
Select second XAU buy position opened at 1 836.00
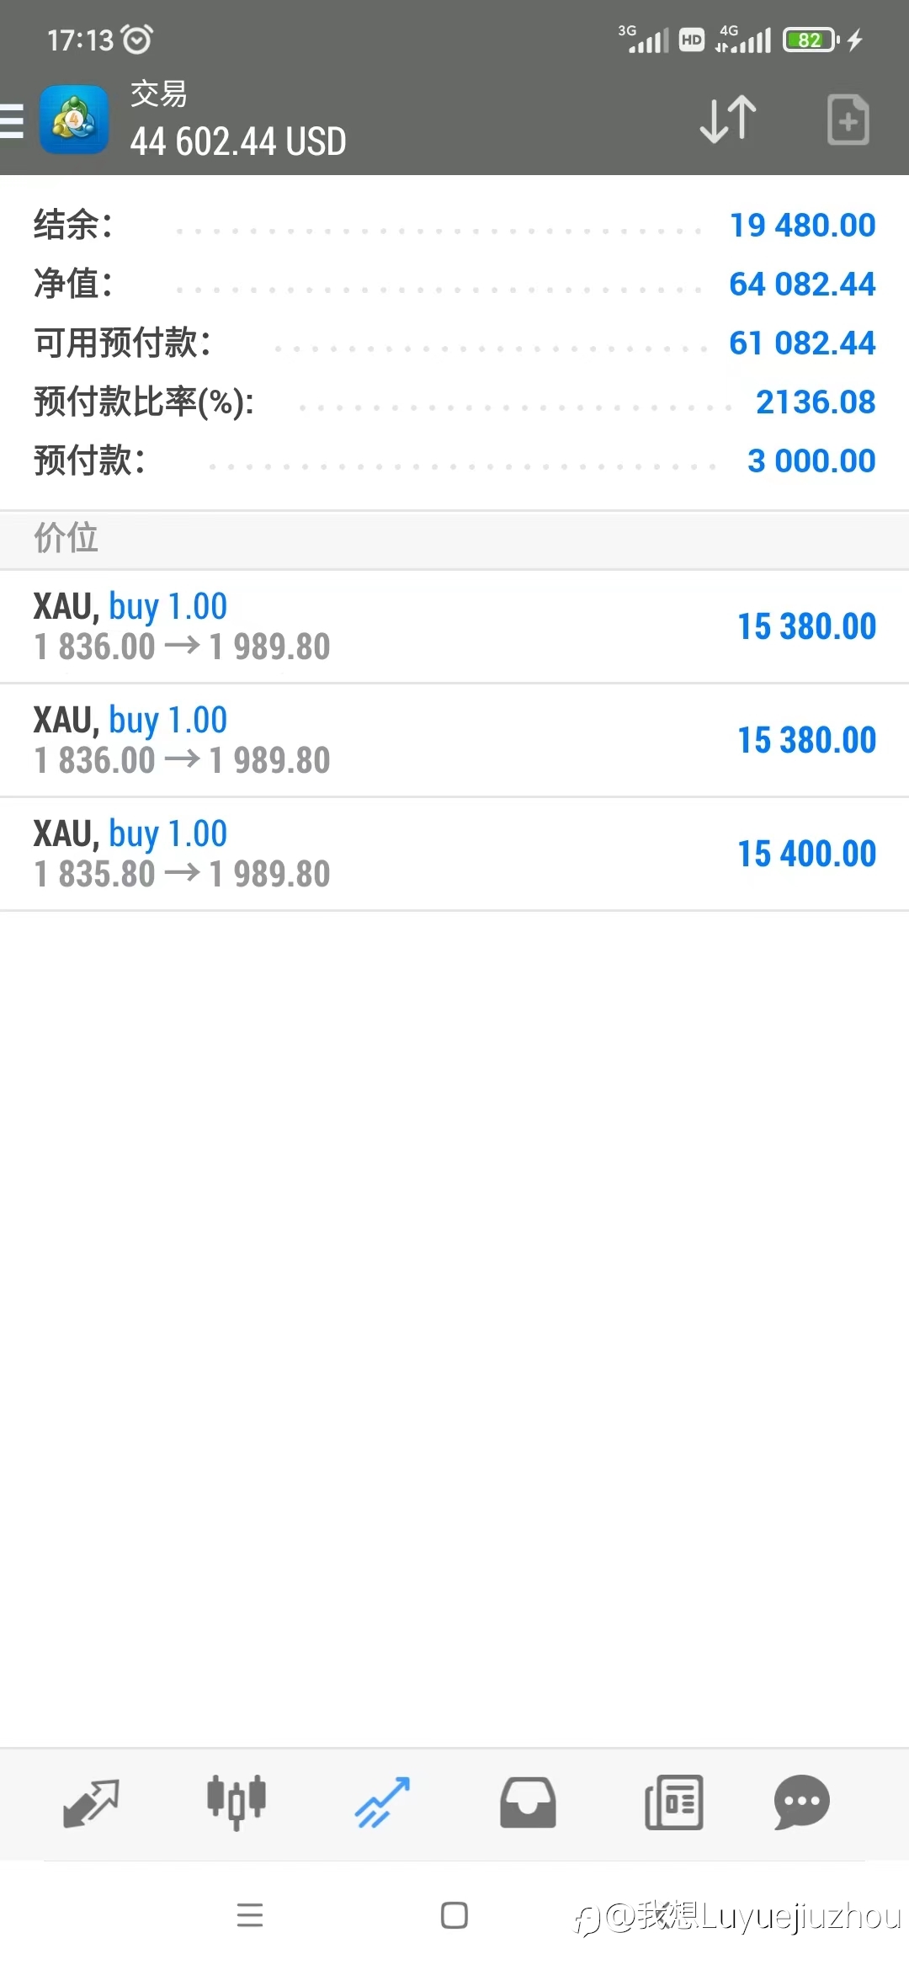[x=454, y=740]
